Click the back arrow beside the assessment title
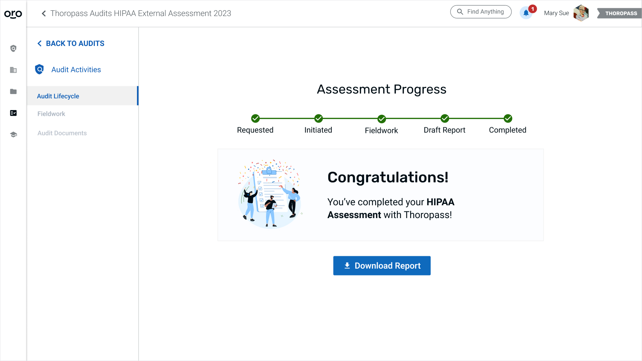 pyautogui.click(x=43, y=13)
